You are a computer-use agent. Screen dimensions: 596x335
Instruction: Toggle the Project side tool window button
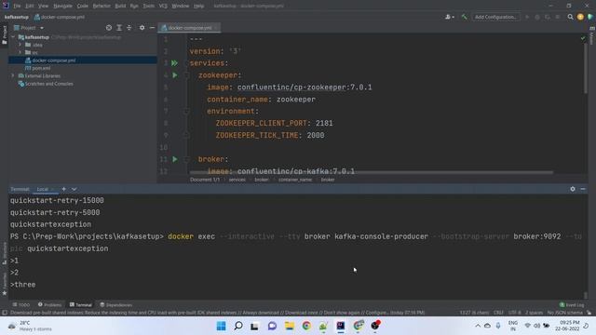click(4, 34)
